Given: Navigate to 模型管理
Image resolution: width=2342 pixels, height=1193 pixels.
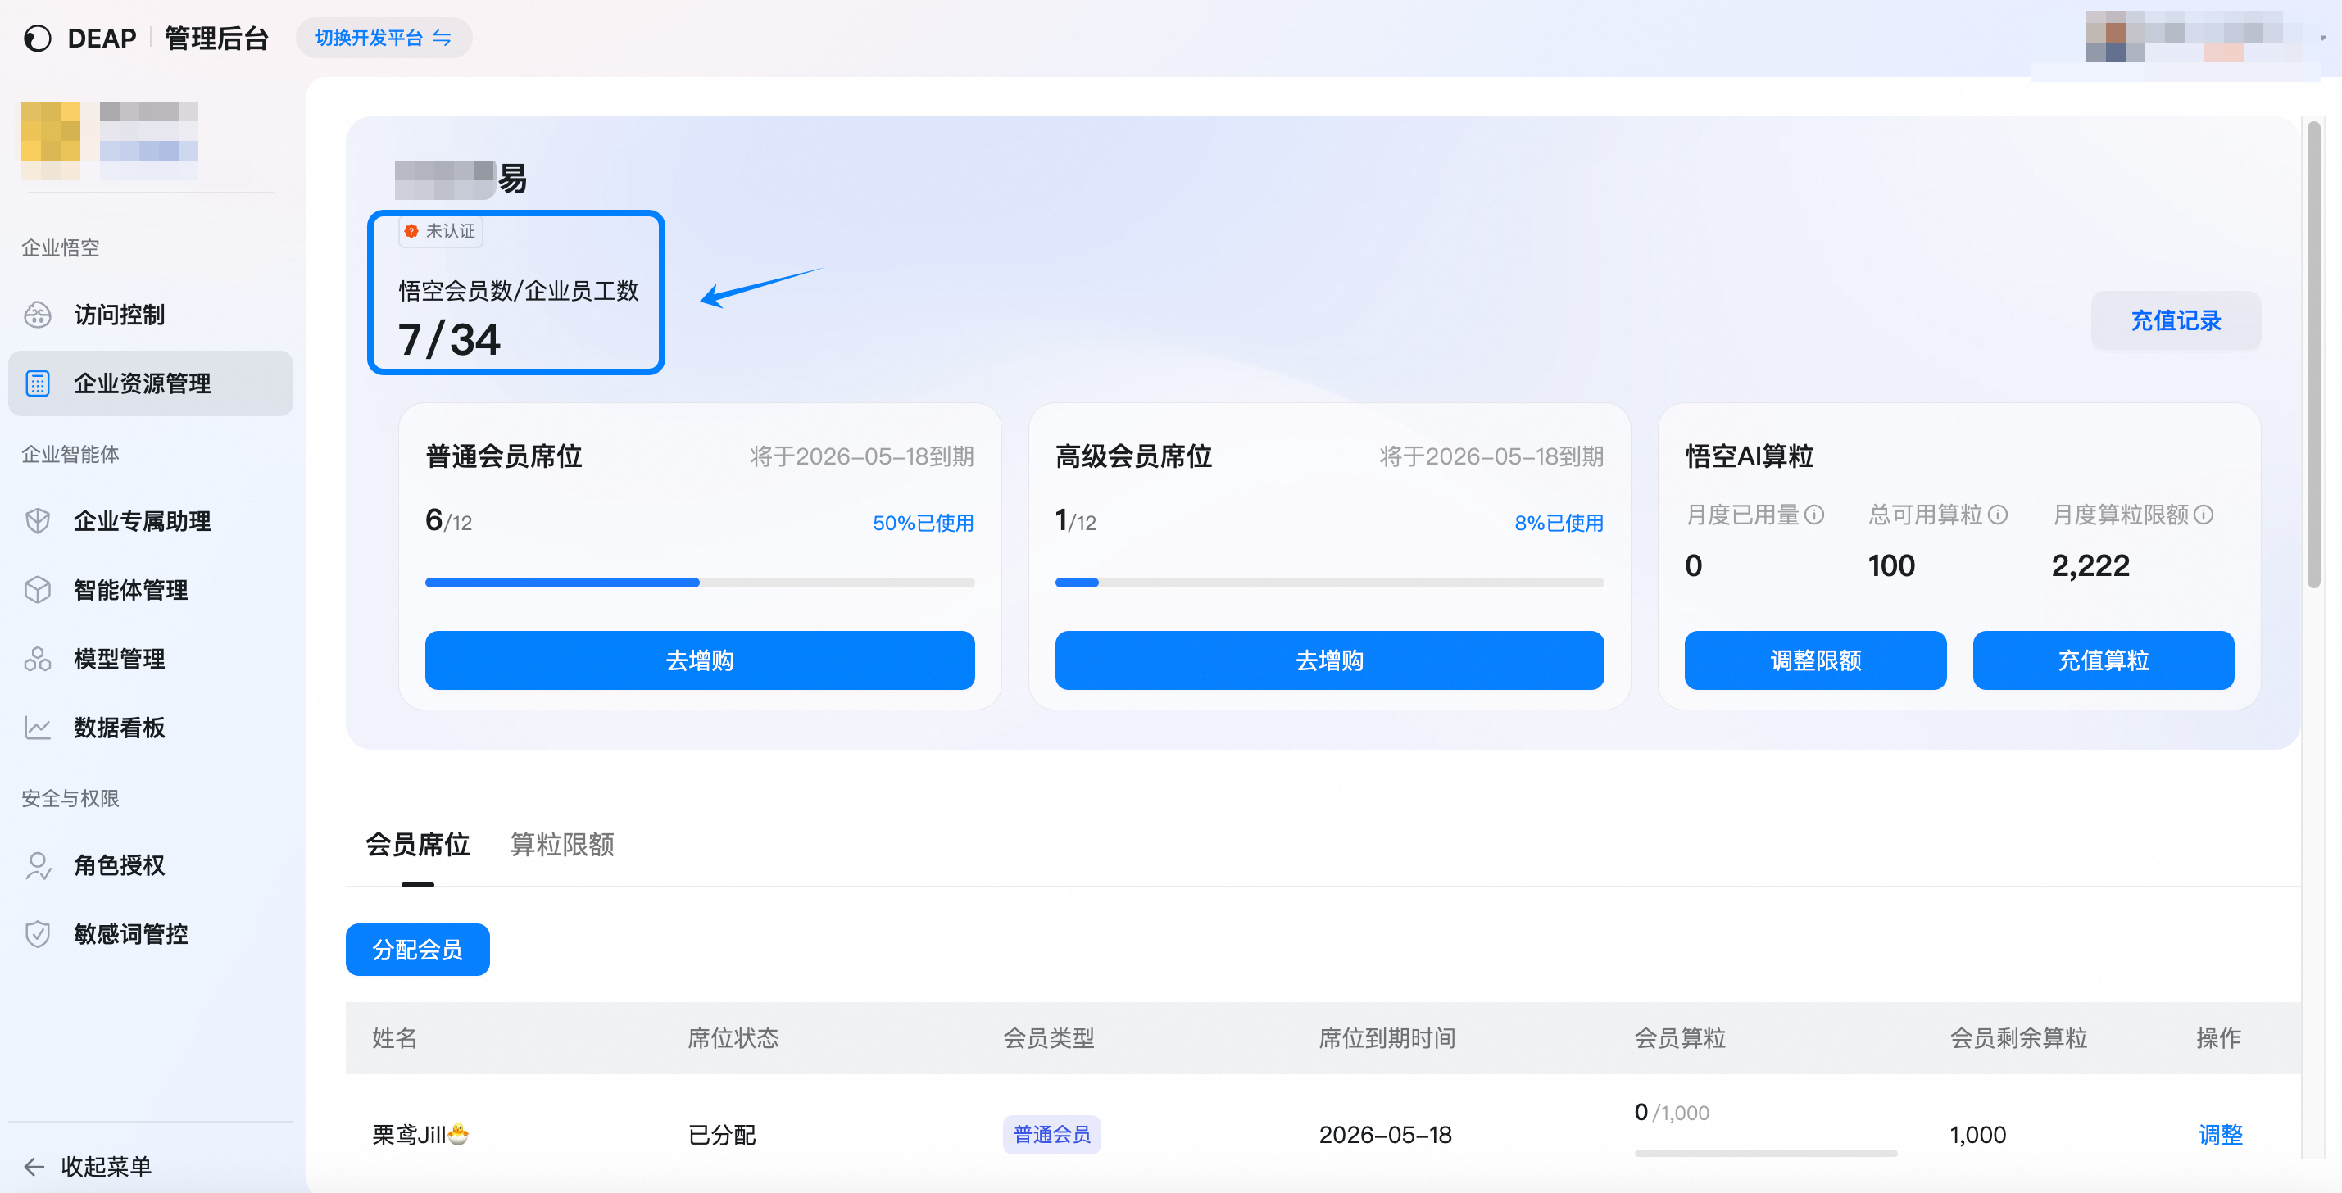Looking at the screenshot, I should click(x=151, y=660).
